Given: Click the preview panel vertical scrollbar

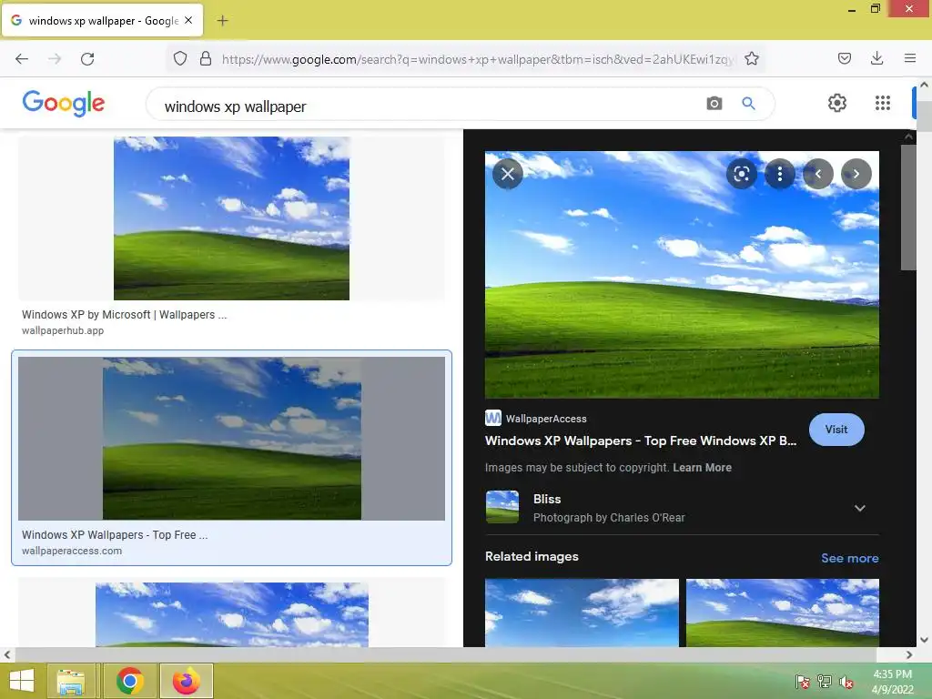Looking at the screenshot, I should [x=908, y=208].
